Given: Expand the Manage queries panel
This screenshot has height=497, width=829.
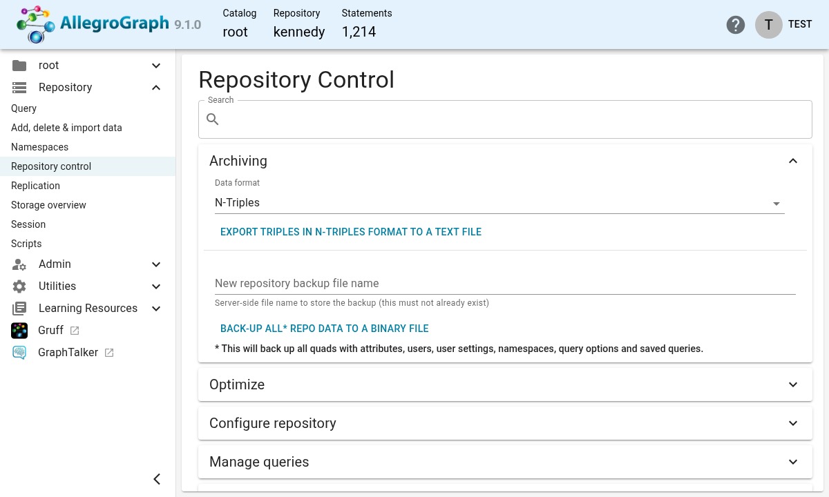Looking at the screenshot, I should click(x=505, y=462).
